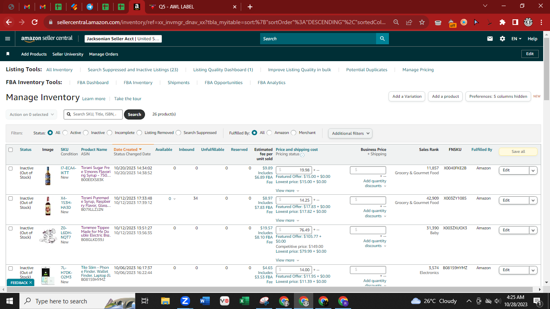Click the extension icon with the 'off' badge
This screenshot has width=550, height=309.
pos(452,23)
